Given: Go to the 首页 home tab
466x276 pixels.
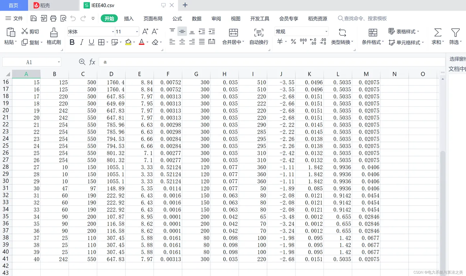Looking at the screenshot, I should point(13,5).
